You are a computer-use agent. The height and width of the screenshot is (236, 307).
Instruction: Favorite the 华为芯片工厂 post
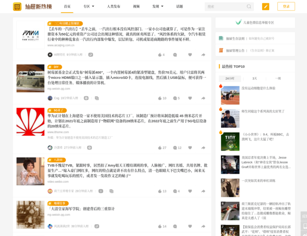pyautogui.click(x=190, y=148)
